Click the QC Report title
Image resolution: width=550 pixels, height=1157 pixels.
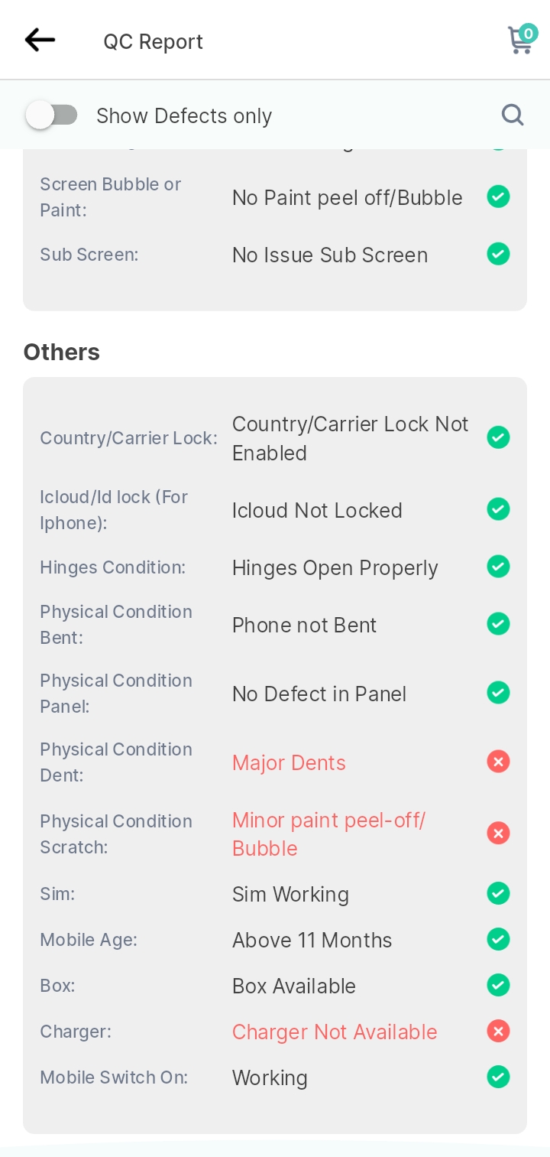coord(154,41)
